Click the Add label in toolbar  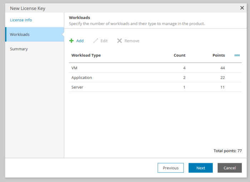(80, 41)
